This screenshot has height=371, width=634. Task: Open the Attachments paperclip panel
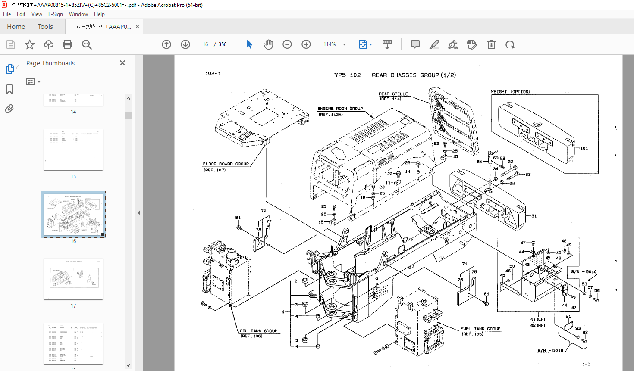coord(9,109)
